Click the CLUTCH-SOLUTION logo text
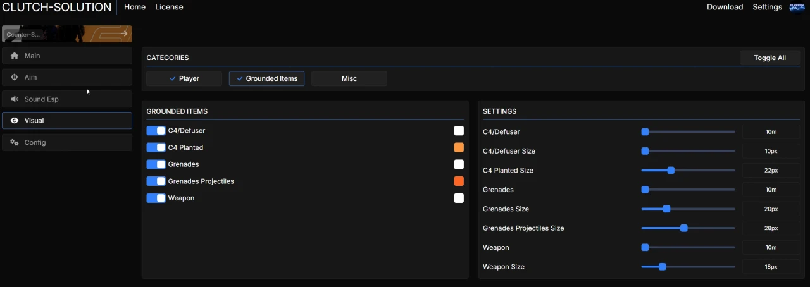 [57, 7]
